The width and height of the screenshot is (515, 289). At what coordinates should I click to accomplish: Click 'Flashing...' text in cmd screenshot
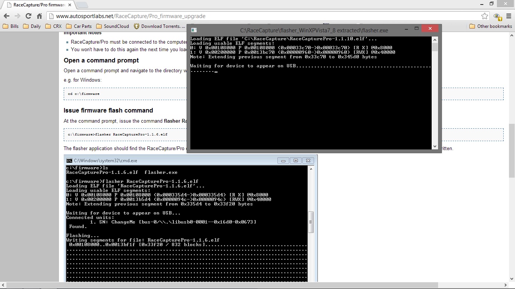83,236
